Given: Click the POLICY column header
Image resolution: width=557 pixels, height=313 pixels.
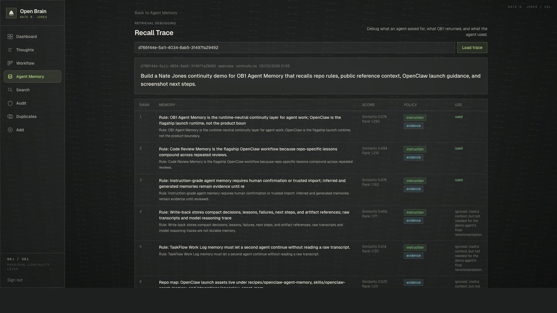Looking at the screenshot, I should click(410, 105).
